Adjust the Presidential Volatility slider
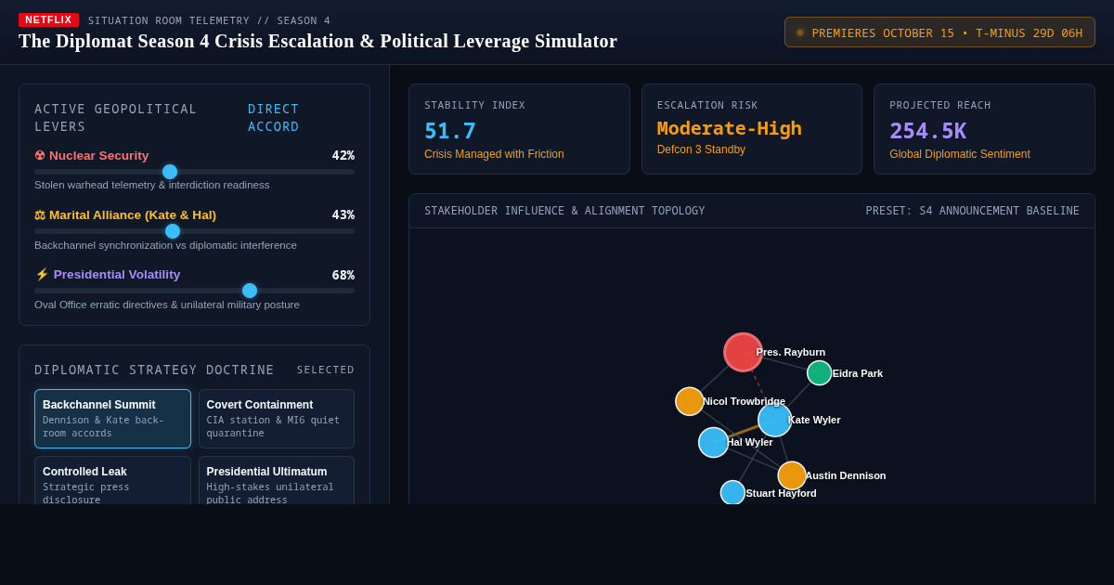Image resolution: width=1114 pixels, height=585 pixels. [x=194, y=291]
